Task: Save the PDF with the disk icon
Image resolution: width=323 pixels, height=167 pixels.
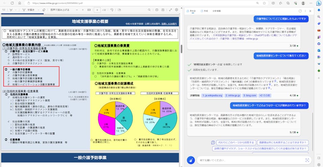Action: 163,10
